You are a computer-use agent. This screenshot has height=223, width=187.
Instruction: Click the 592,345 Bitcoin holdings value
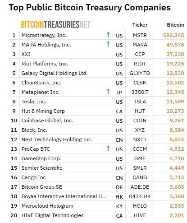pos(173,35)
